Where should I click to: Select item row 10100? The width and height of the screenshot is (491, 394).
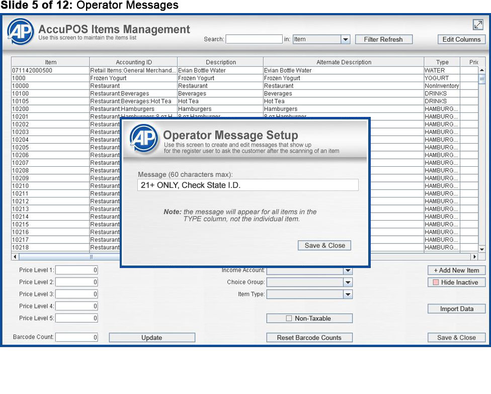coord(245,94)
